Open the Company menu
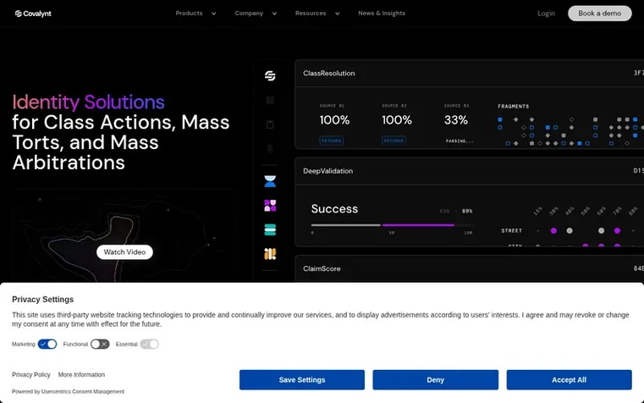Image resolution: width=644 pixels, height=403 pixels. [249, 14]
